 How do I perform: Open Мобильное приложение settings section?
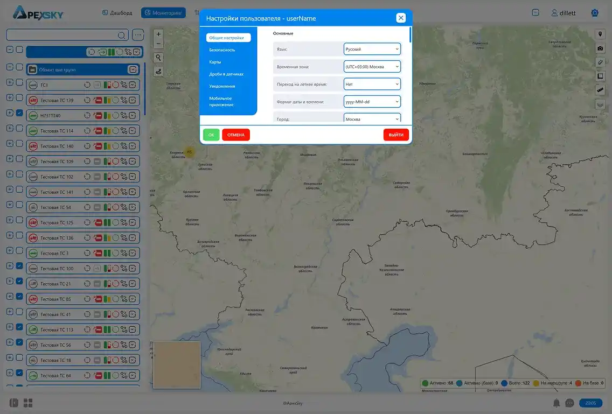click(x=221, y=101)
